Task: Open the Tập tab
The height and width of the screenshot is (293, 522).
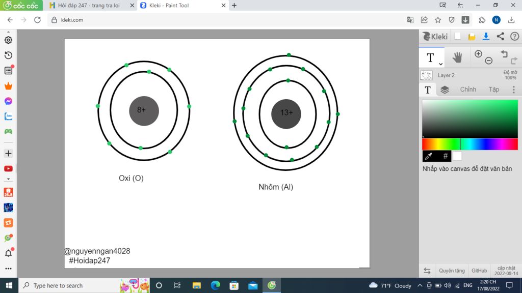Action: pyautogui.click(x=493, y=90)
